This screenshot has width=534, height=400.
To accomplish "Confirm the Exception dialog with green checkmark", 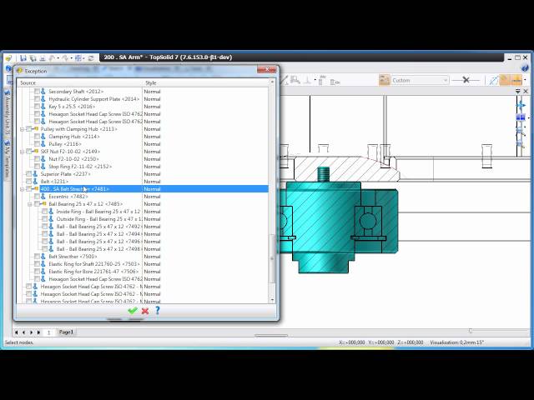I will (x=132, y=311).
